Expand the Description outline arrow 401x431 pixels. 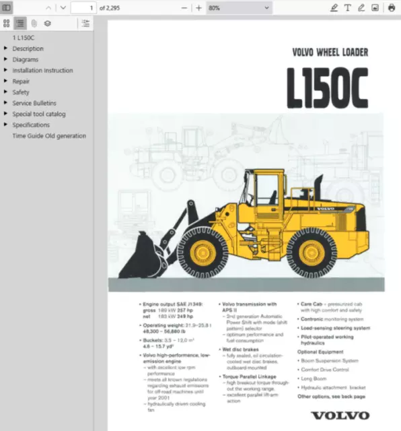5,48
